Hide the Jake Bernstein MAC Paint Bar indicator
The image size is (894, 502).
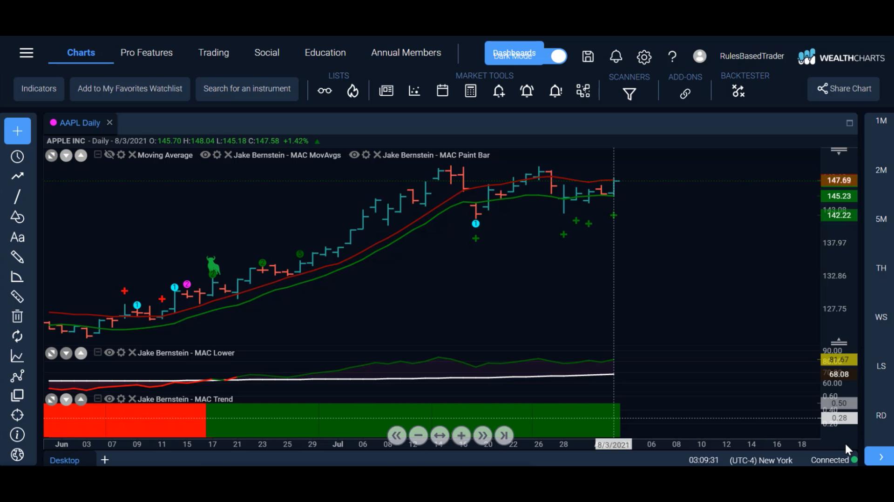click(x=354, y=155)
